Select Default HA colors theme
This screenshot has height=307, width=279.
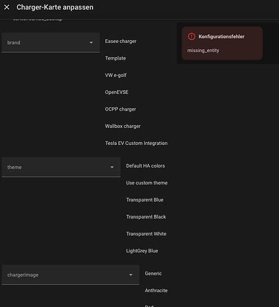[x=145, y=166]
